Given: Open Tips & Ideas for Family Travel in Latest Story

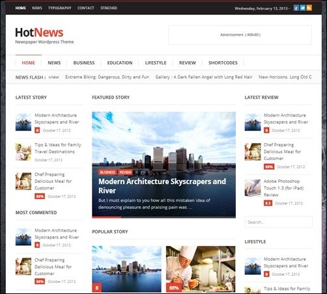Looking at the screenshot, I should [58, 148].
